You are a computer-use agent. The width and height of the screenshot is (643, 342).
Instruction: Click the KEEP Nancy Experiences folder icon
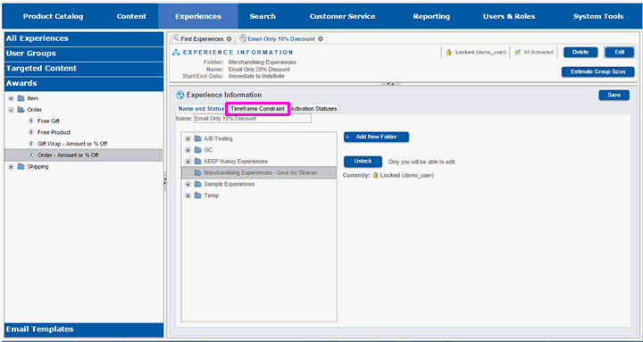197,161
